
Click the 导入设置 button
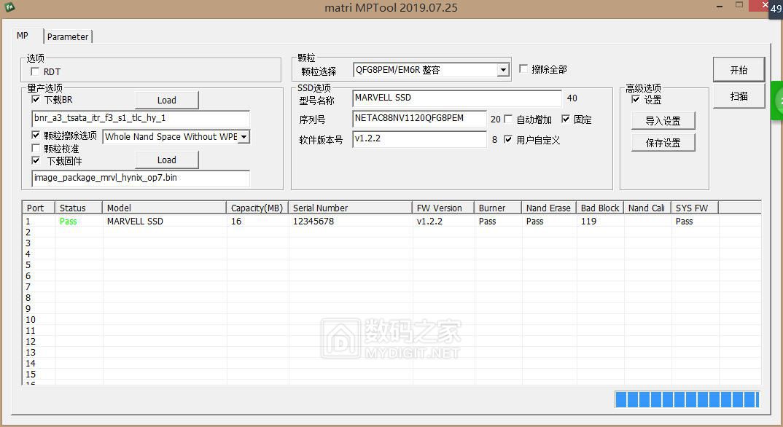663,121
